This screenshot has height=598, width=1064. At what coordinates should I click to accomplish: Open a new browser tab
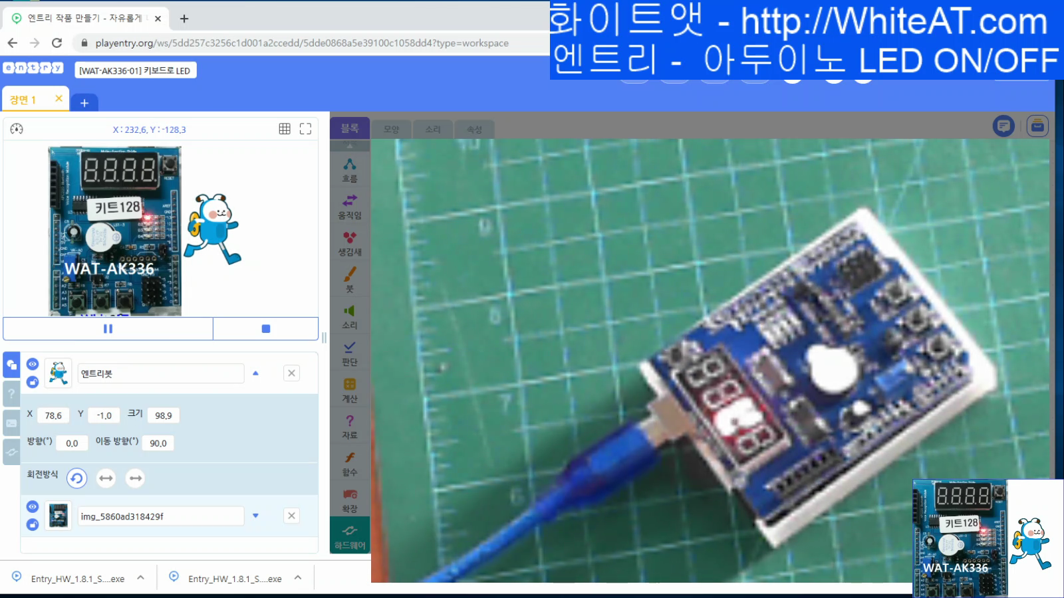pyautogui.click(x=184, y=19)
